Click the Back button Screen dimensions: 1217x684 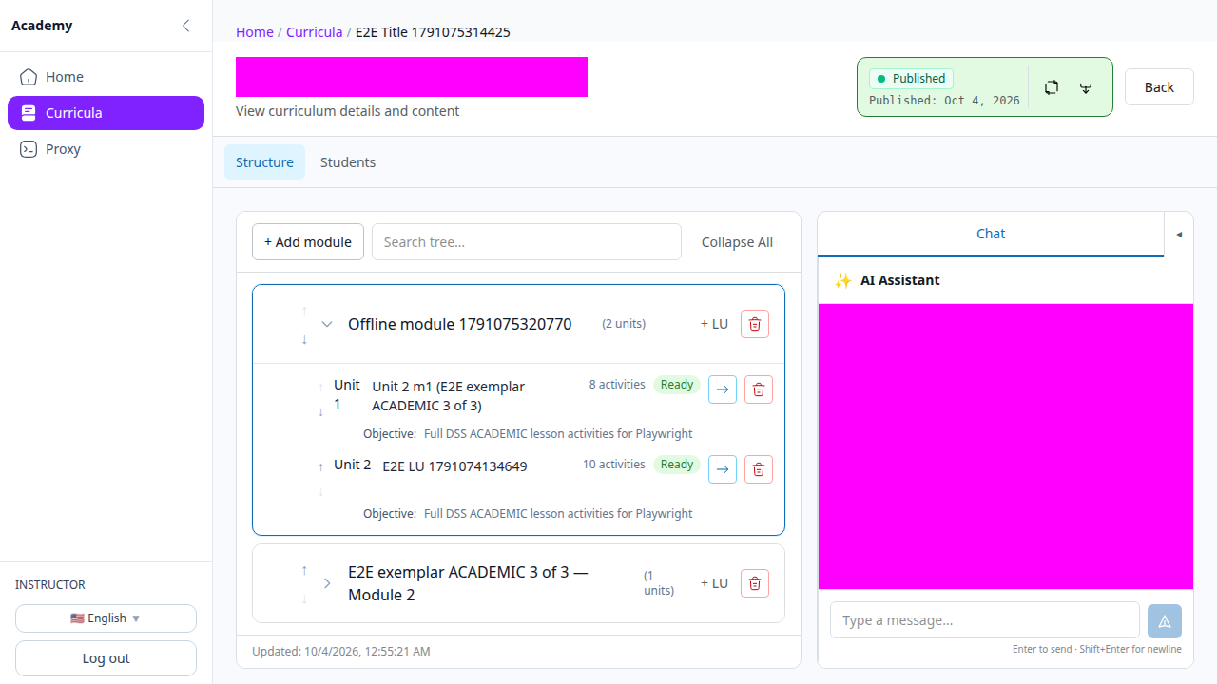[1159, 87]
